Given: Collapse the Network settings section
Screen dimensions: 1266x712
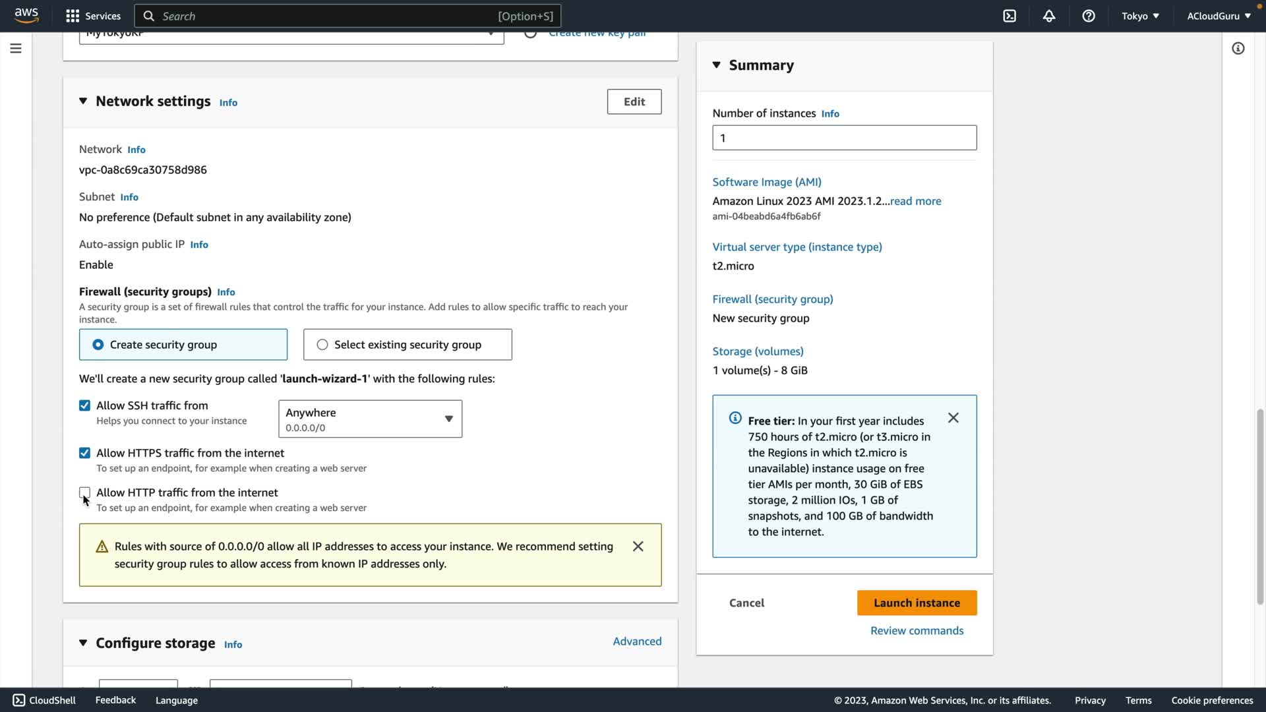Looking at the screenshot, I should pos(83,101).
